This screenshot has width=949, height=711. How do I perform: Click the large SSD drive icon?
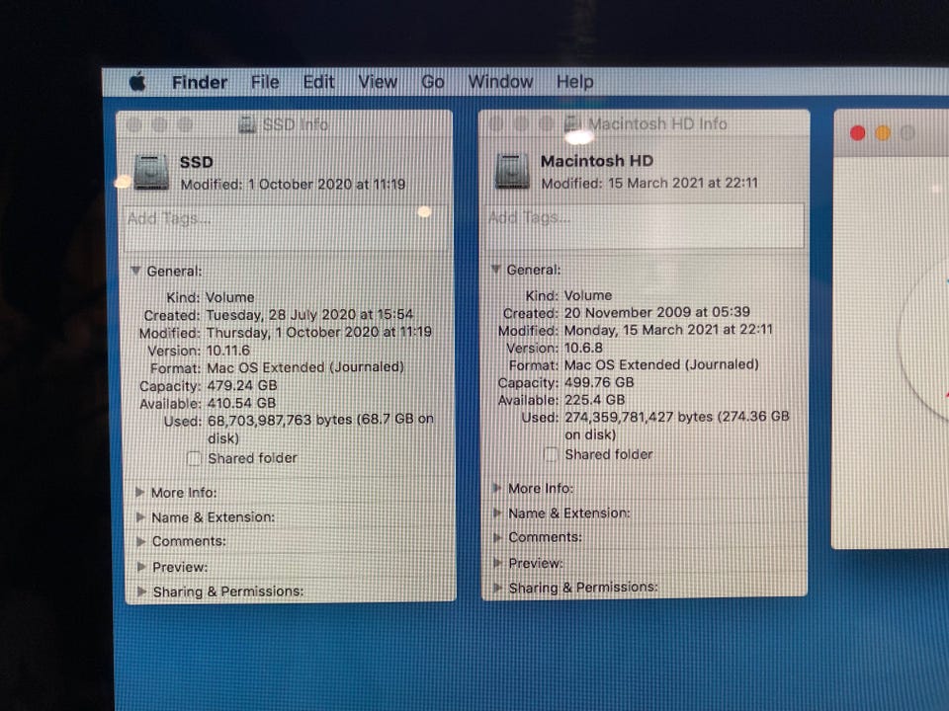pos(151,172)
